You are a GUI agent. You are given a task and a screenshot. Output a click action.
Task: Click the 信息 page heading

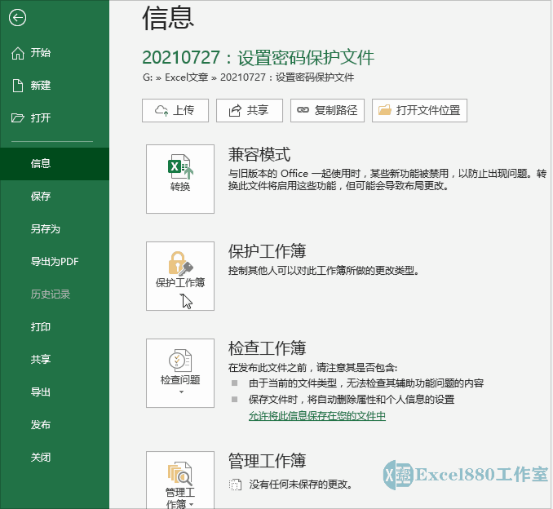(168, 18)
